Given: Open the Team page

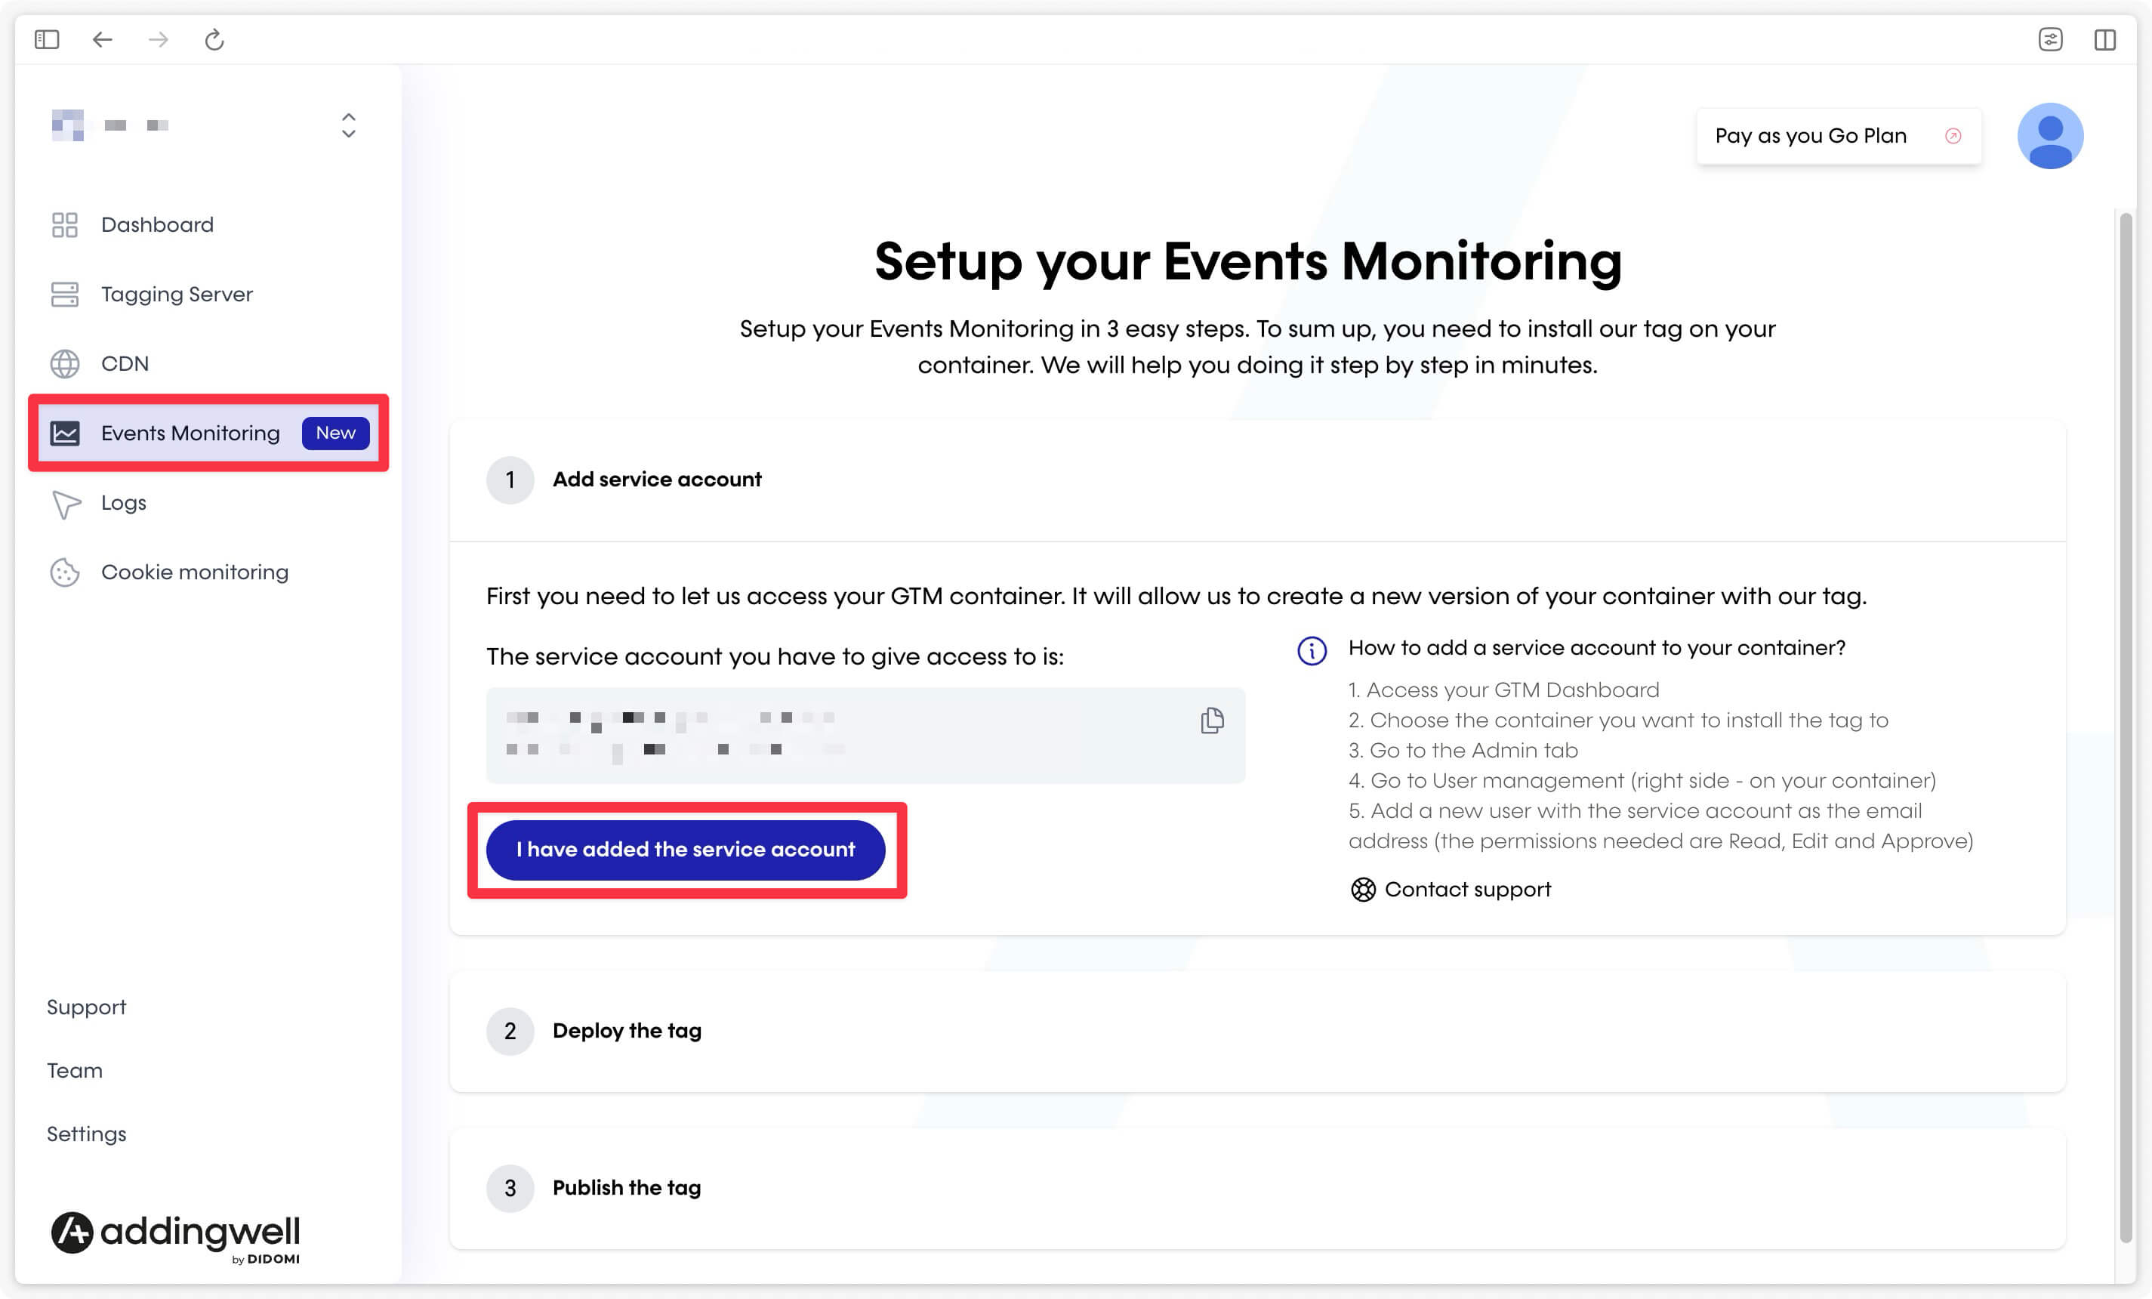Looking at the screenshot, I should pyautogui.click(x=74, y=1070).
